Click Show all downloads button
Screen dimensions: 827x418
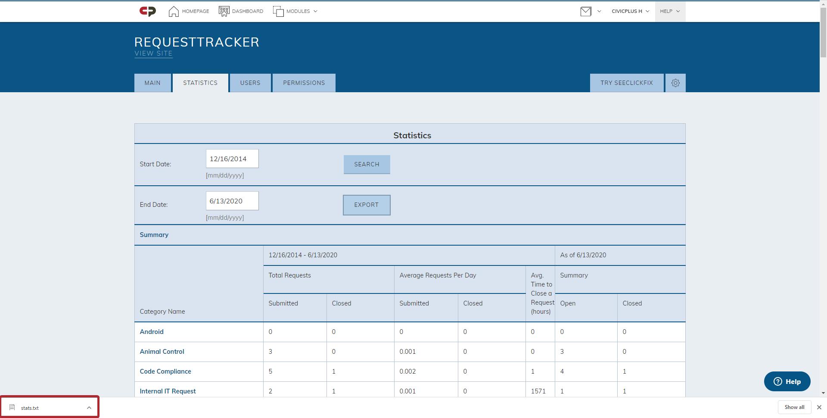click(x=794, y=407)
